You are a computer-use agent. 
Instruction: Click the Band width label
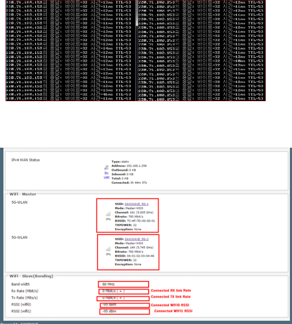[21, 284]
